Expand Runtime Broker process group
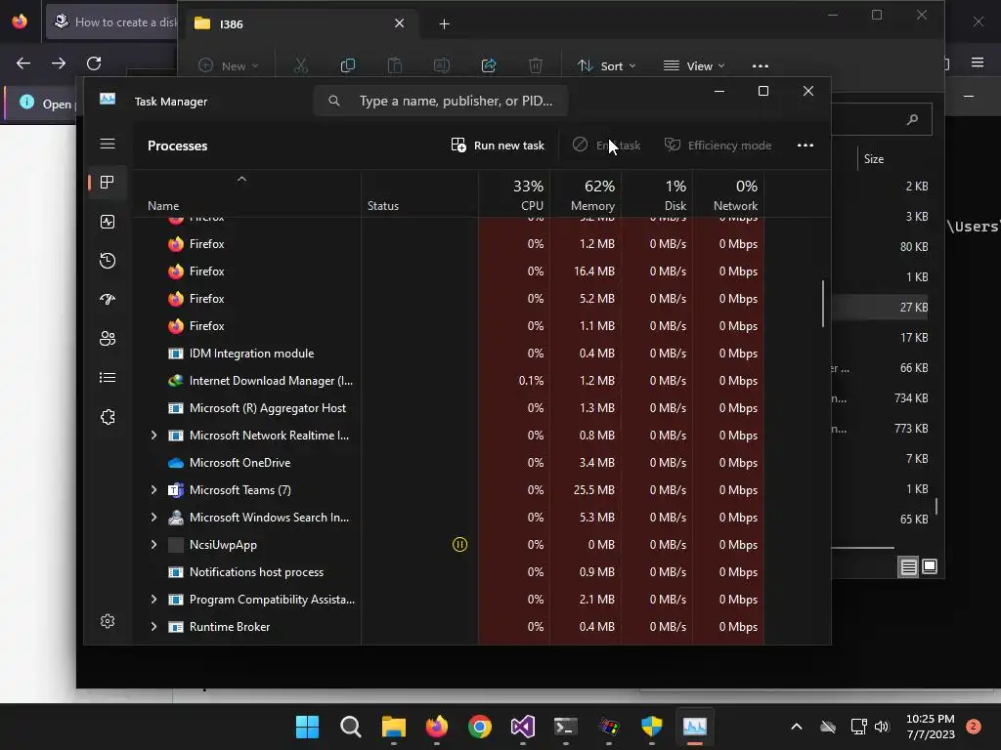 [153, 627]
